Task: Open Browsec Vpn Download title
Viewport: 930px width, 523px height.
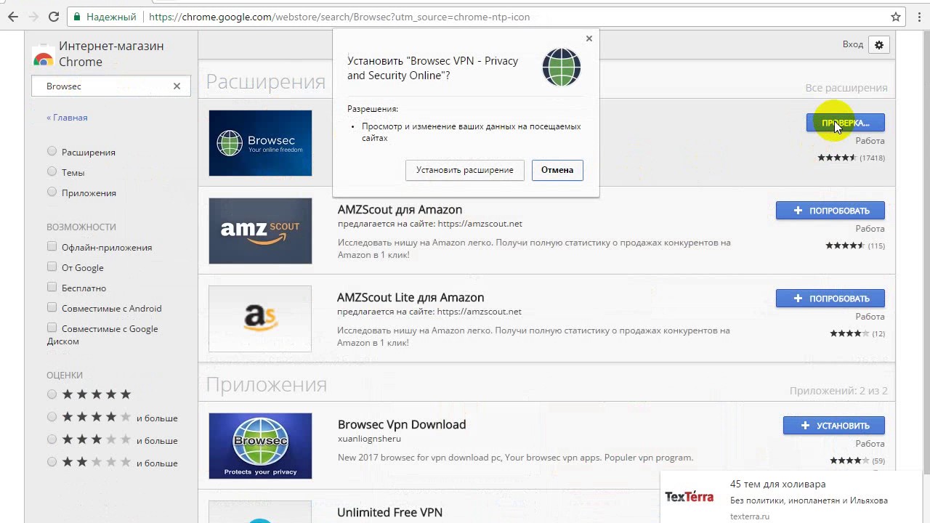Action: [402, 424]
